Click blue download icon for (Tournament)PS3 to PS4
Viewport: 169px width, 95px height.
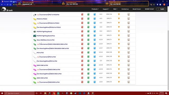(95, 56)
